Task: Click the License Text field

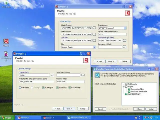Action: point(34,75)
